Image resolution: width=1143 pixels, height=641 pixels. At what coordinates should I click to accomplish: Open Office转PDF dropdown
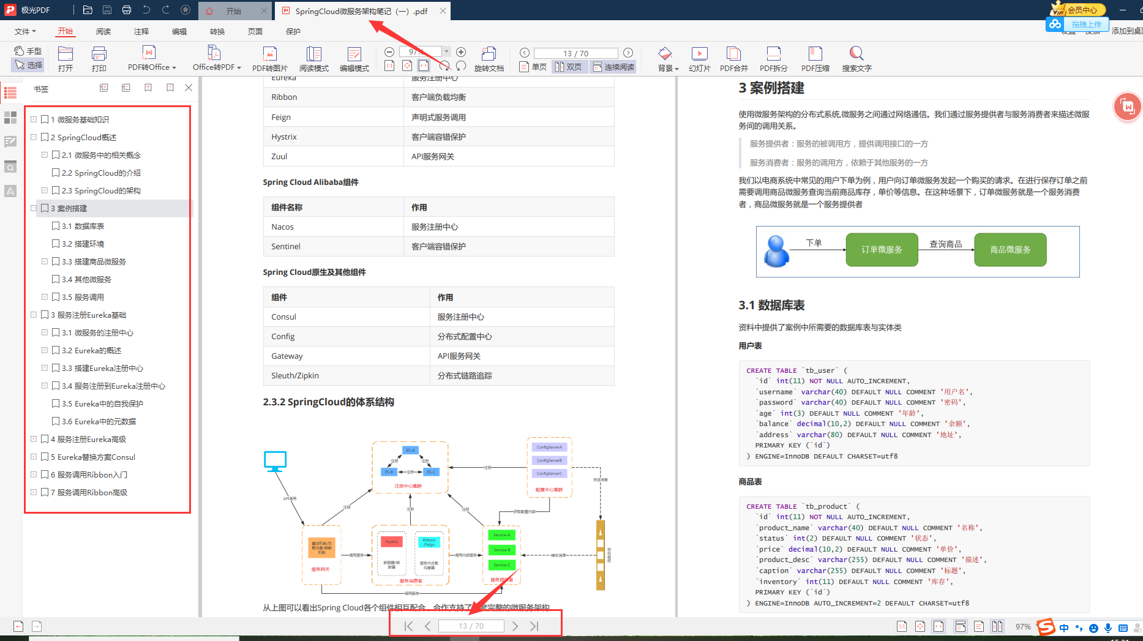(x=217, y=59)
